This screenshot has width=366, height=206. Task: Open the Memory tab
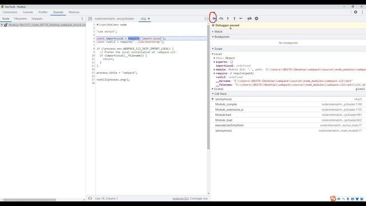pyautogui.click(x=74, y=12)
